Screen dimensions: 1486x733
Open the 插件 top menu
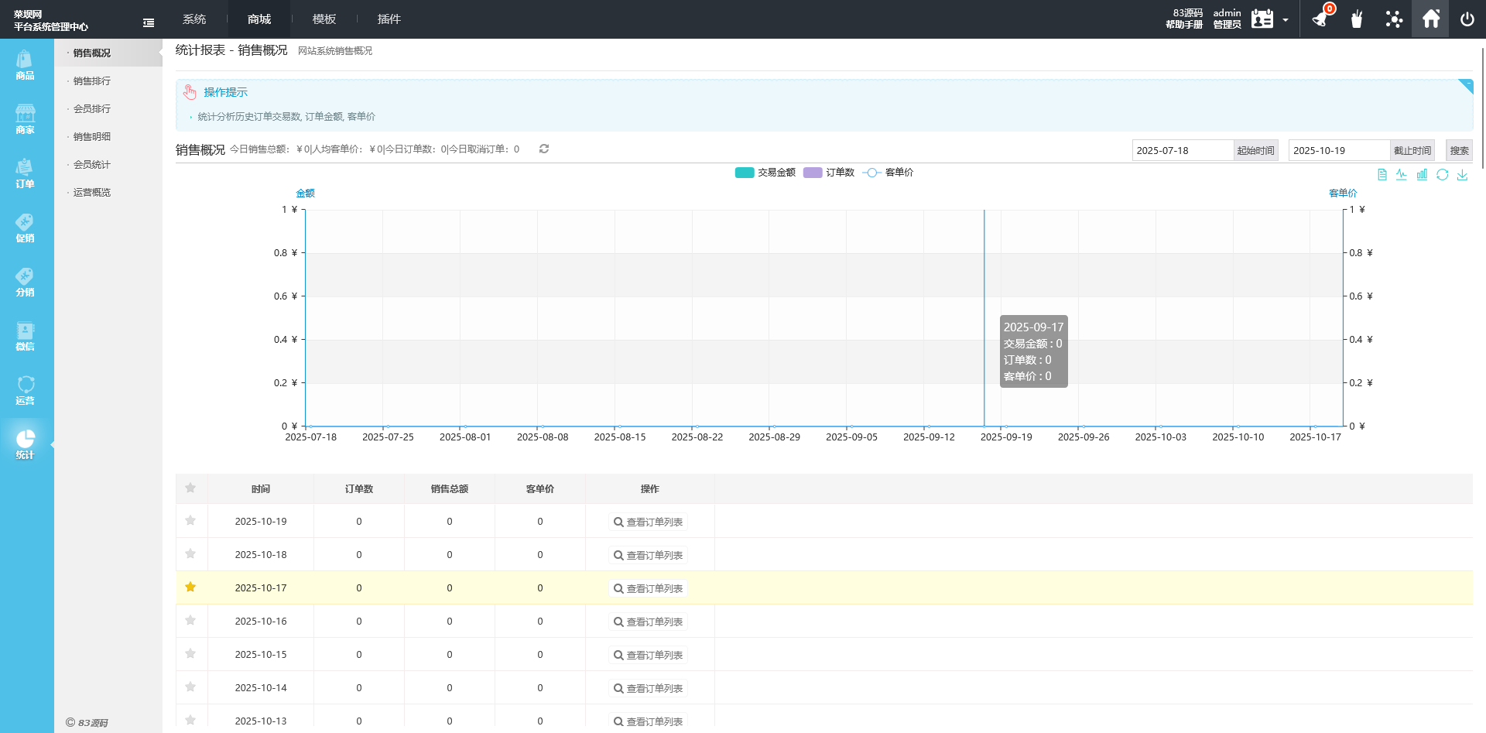(x=389, y=19)
